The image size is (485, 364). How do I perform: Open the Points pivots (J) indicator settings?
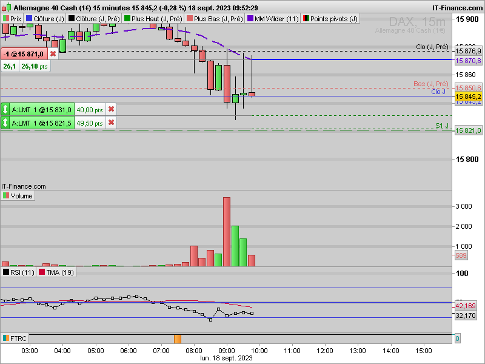point(330,19)
